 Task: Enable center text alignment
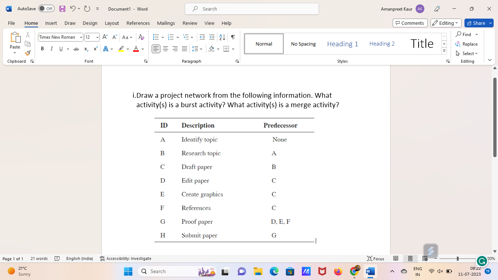pyautogui.click(x=166, y=48)
